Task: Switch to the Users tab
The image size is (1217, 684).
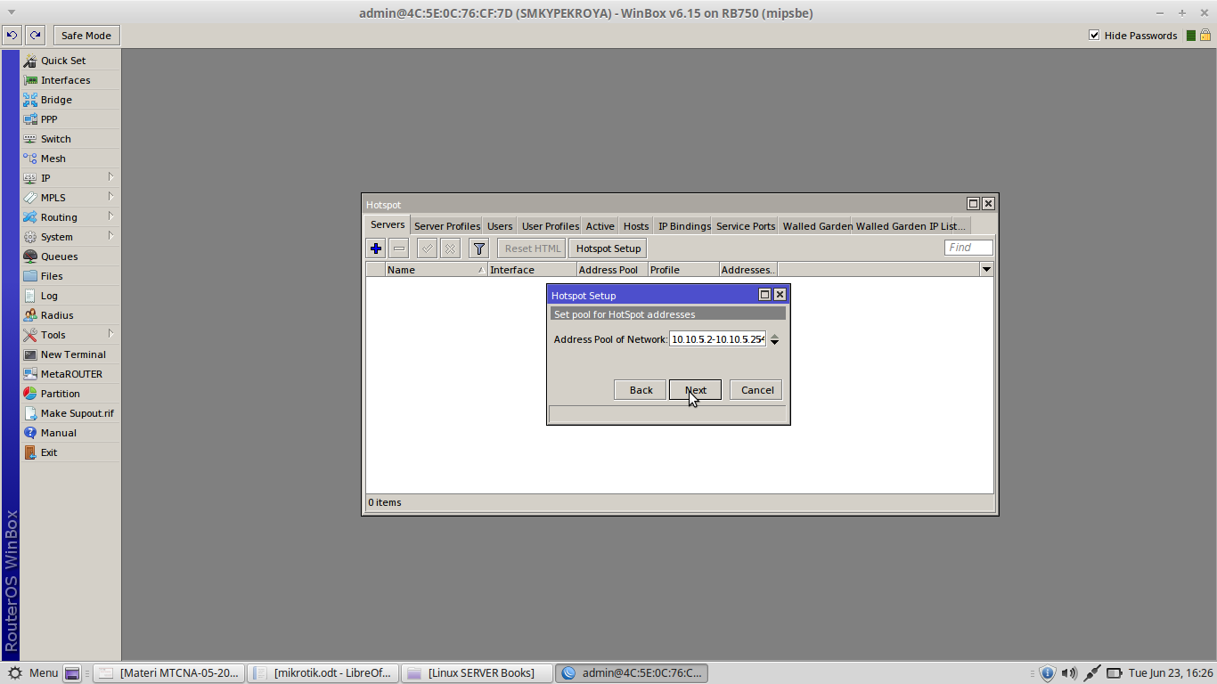Action: pyautogui.click(x=500, y=226)
